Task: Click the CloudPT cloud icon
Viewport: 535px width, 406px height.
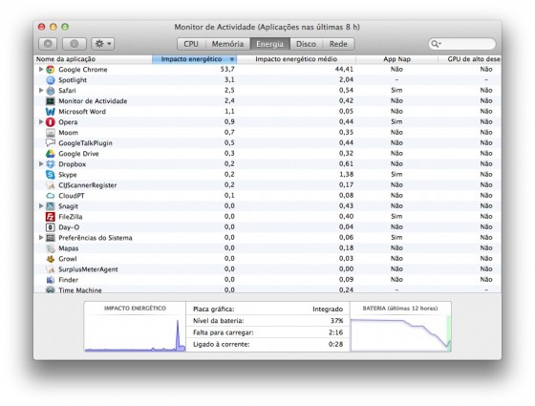Action: (x=50, y=196)
